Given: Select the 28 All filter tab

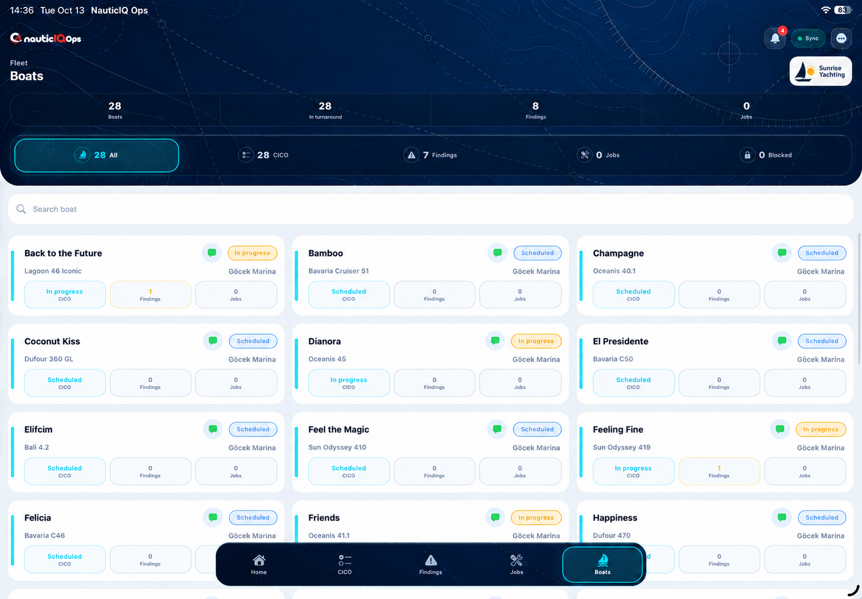Looking at the screenshot, I should (97, 155).
